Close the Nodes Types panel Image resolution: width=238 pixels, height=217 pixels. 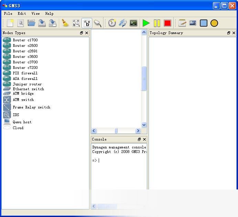87,33
